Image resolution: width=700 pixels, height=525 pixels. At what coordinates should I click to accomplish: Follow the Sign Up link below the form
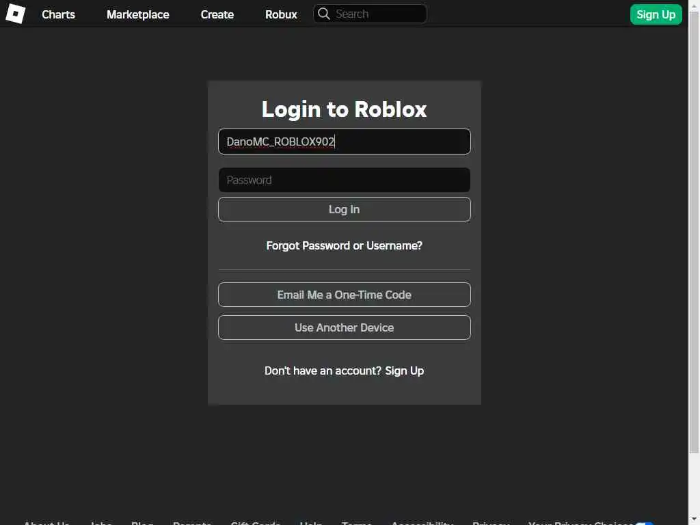405,371
